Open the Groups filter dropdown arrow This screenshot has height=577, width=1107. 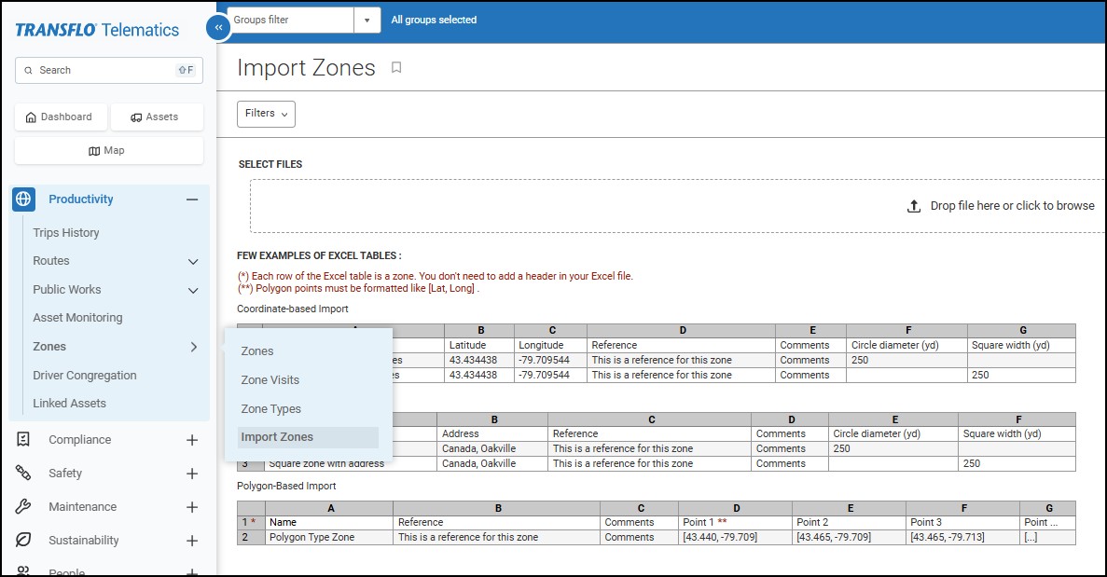pyautogui.click(x=367, y=20)
